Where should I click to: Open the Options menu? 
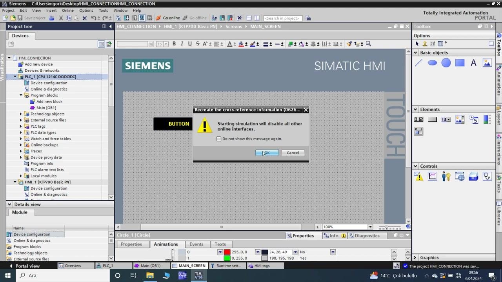[86, 11]
